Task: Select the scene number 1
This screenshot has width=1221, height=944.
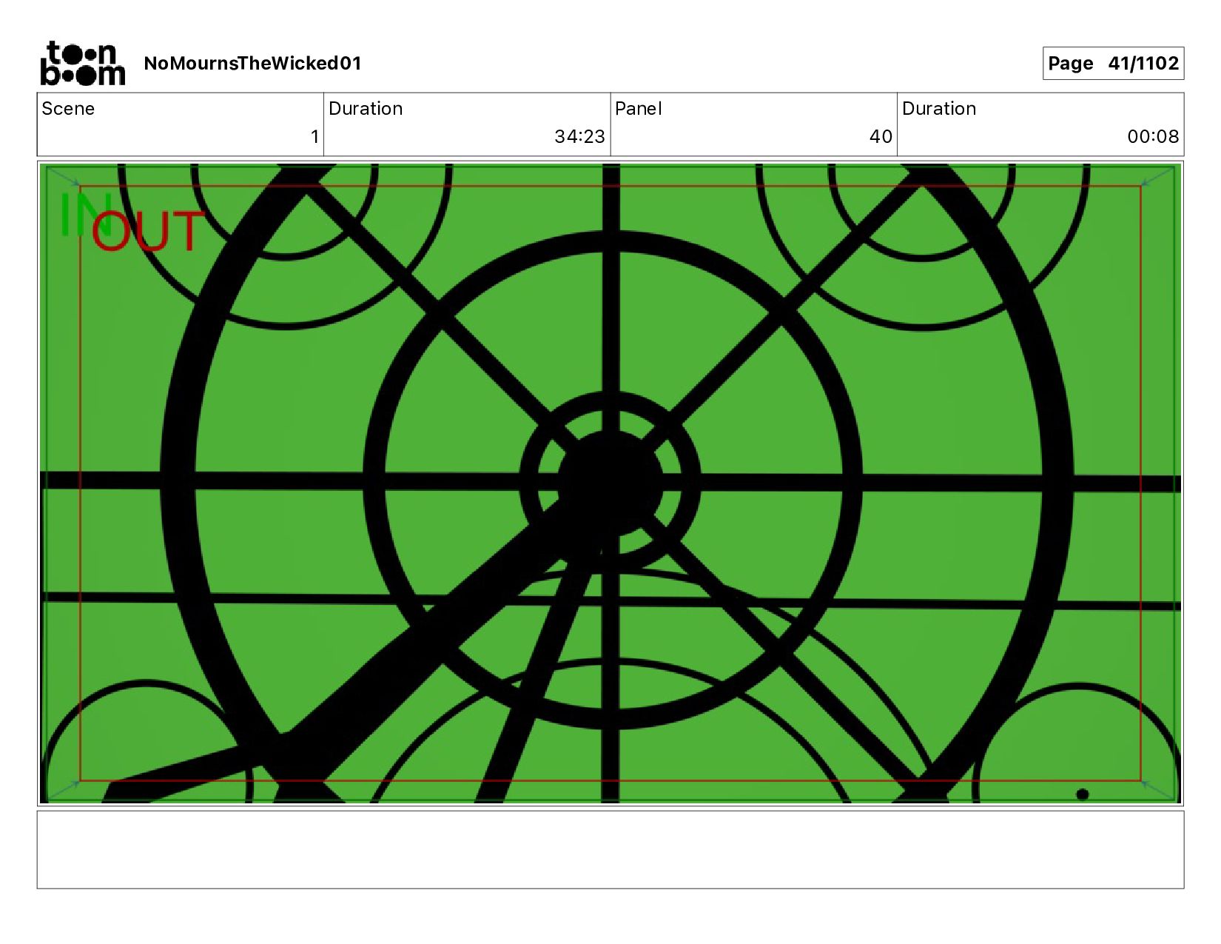Action: [314, 136]
